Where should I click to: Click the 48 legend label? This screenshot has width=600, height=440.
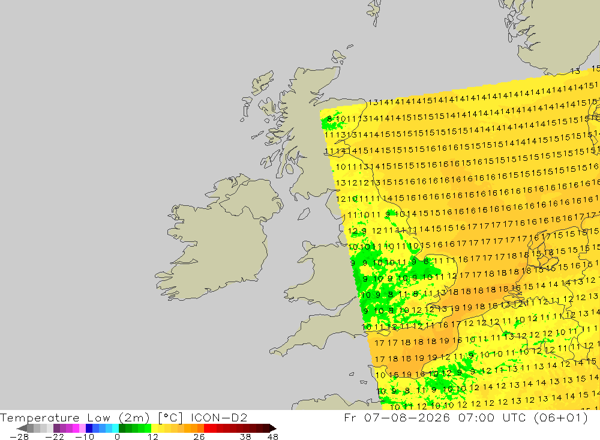pos(272,437)
